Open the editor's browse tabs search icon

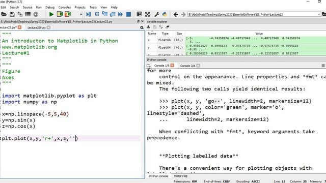click(142, 27)
